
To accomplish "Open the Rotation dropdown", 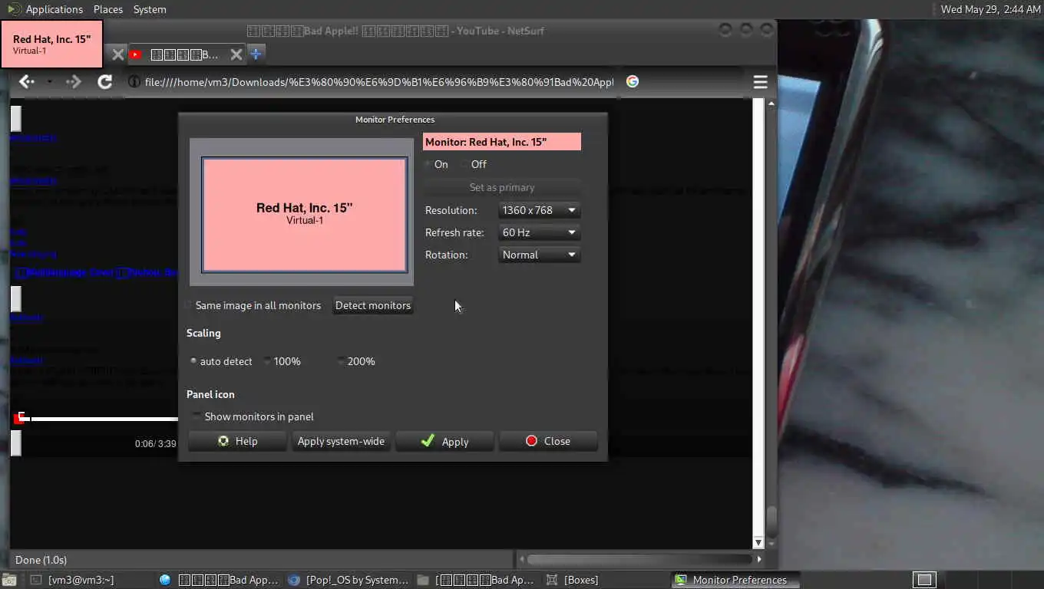I will click(x=539, y=255).
